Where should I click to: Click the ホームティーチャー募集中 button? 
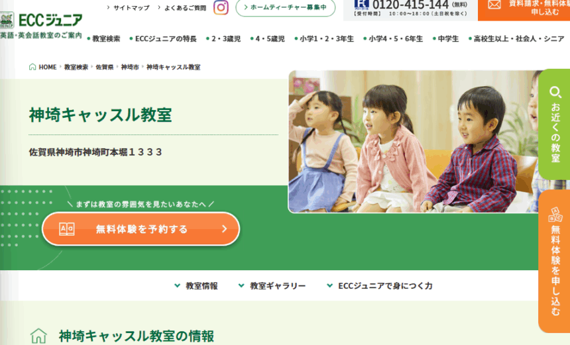[x=286, y=7]
